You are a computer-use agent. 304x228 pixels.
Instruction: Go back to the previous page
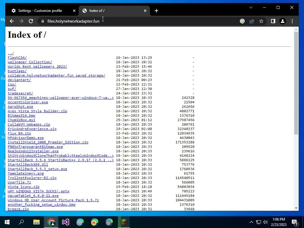tap(12, 21)
